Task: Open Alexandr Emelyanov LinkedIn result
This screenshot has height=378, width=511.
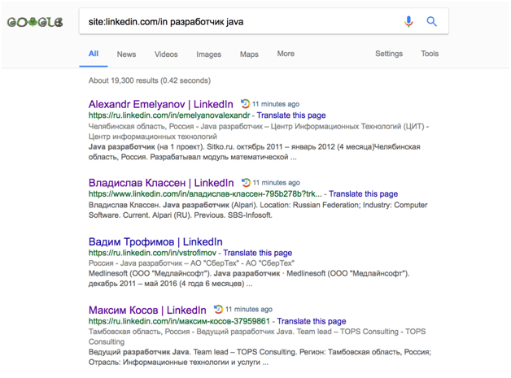Action: (x=160, y=104)
